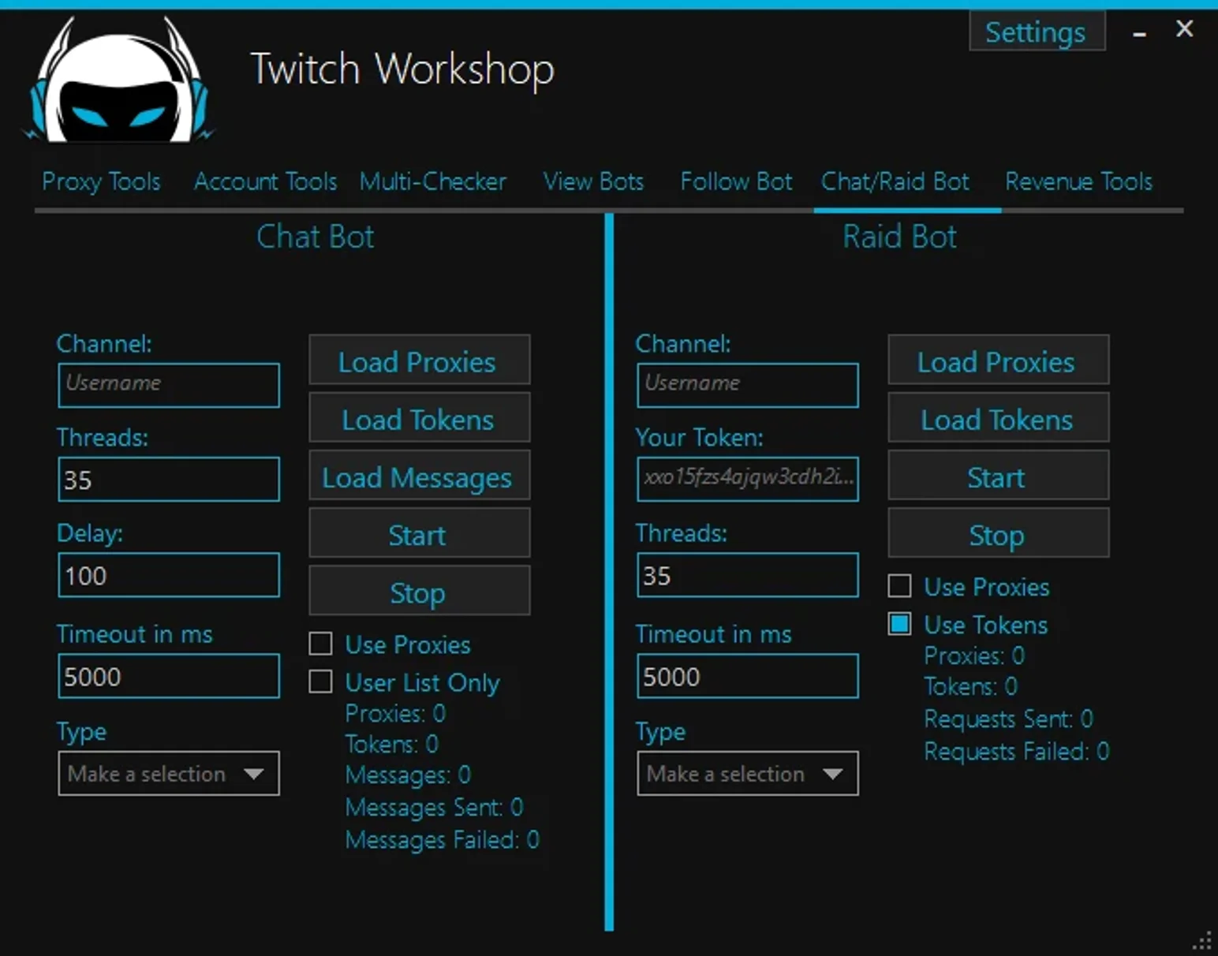Click the window resize grip icon
Image resolution: width=1218 pixels, height=956 pixels.
[1202, 941]
